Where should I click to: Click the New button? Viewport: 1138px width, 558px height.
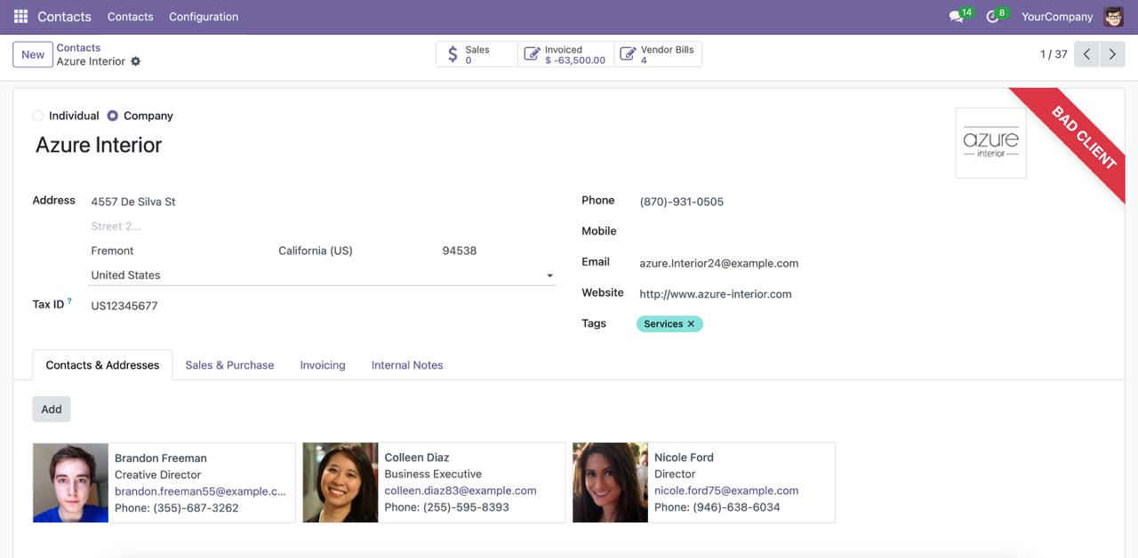(x=33, y=54)
